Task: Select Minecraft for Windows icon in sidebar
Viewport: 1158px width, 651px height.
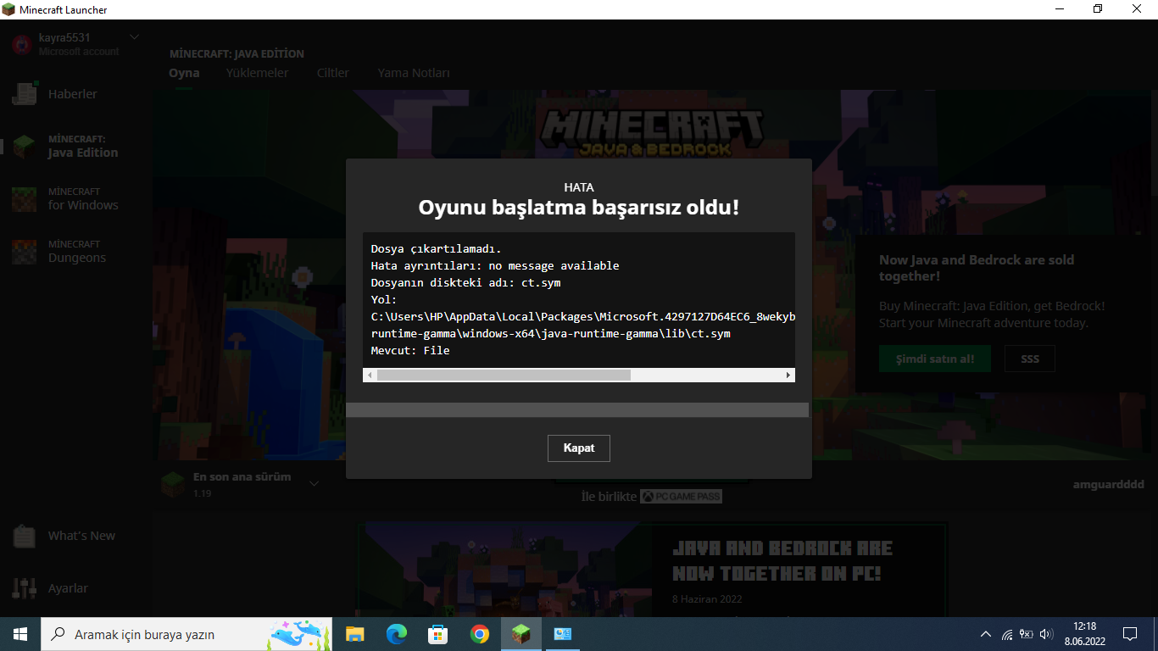Action: pyautogui.click(x=24, y=198)
